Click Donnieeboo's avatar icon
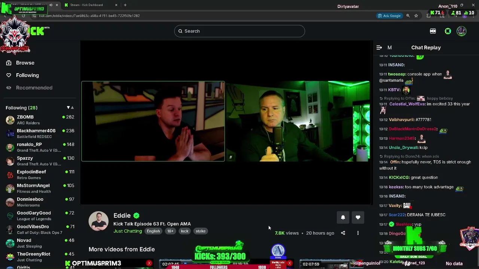This screenshot has height=269, width=479. click(10, 202)
